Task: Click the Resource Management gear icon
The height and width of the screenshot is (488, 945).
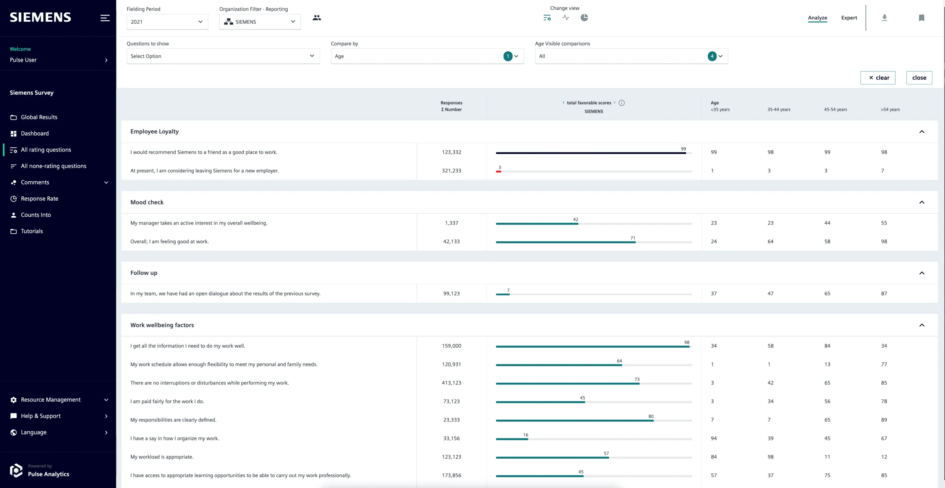Action: tap(14, 400)
